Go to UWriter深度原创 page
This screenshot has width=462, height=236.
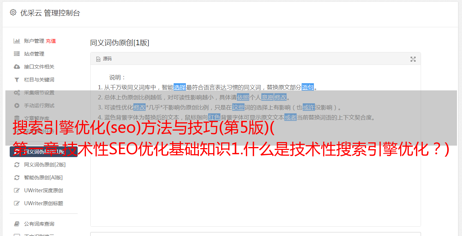[44, 190]
